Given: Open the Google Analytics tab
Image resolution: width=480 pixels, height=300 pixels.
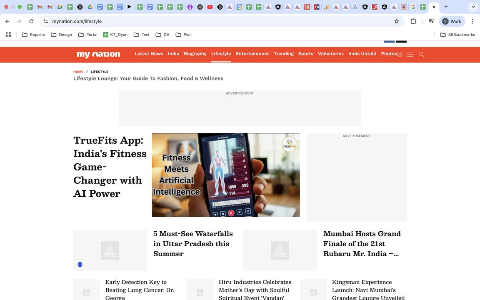Looking at the screenshot, I should coord(326,7).
